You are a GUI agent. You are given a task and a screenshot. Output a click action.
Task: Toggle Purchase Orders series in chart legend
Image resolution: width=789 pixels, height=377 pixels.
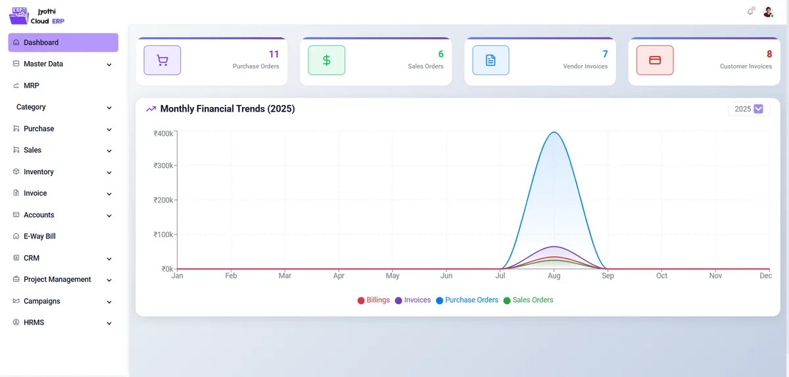click(x=466, y=300)
